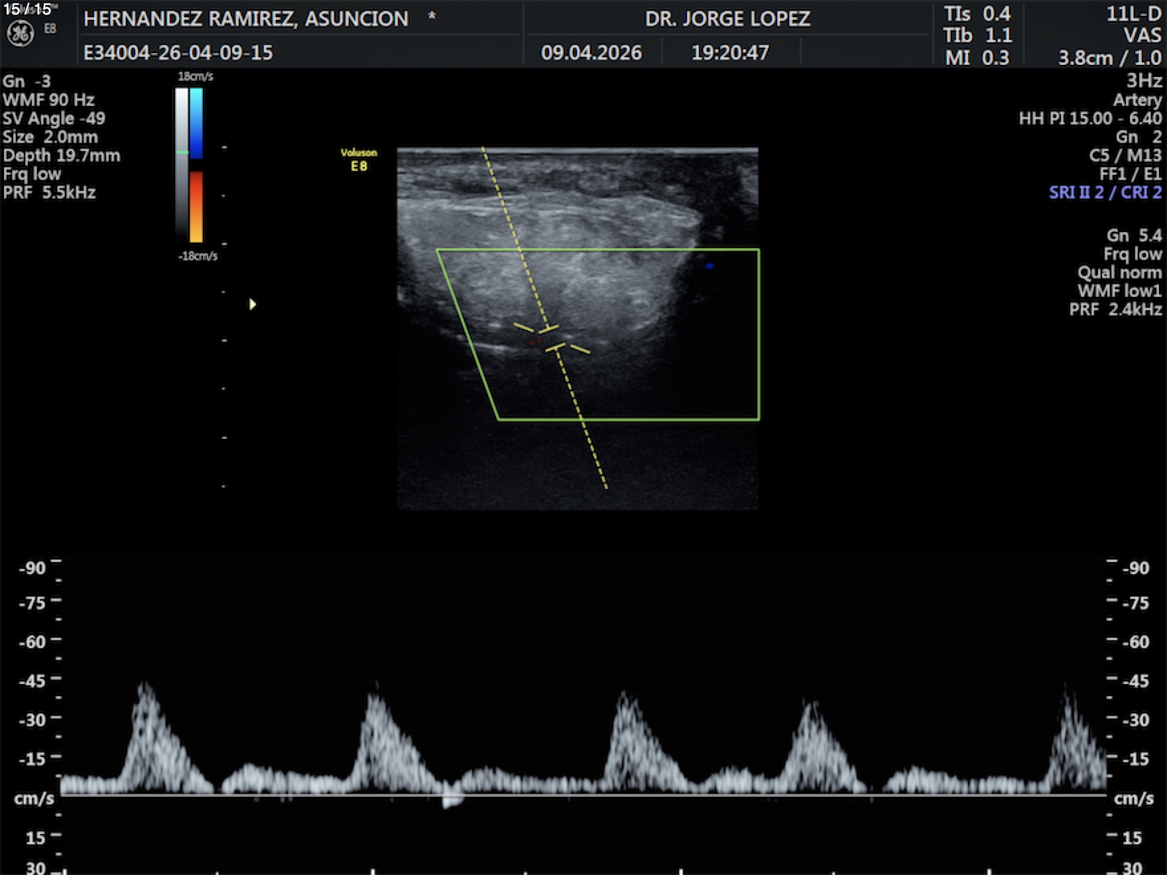Click the exam ID E34004-26-04-09-15

pyautogui.click(x=178, y=53)
